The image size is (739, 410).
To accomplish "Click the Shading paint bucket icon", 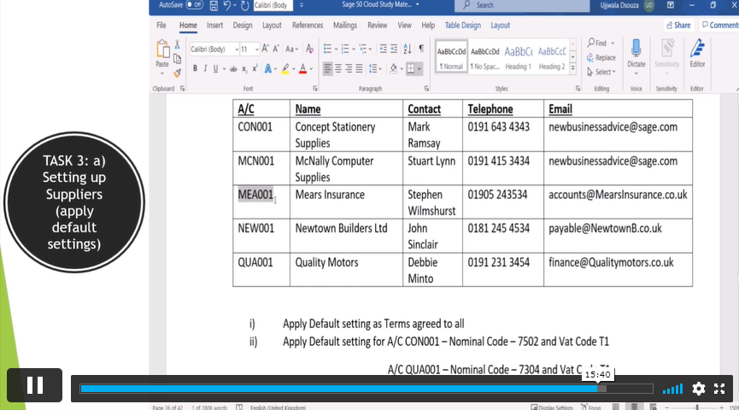I will tap(394, 69).
